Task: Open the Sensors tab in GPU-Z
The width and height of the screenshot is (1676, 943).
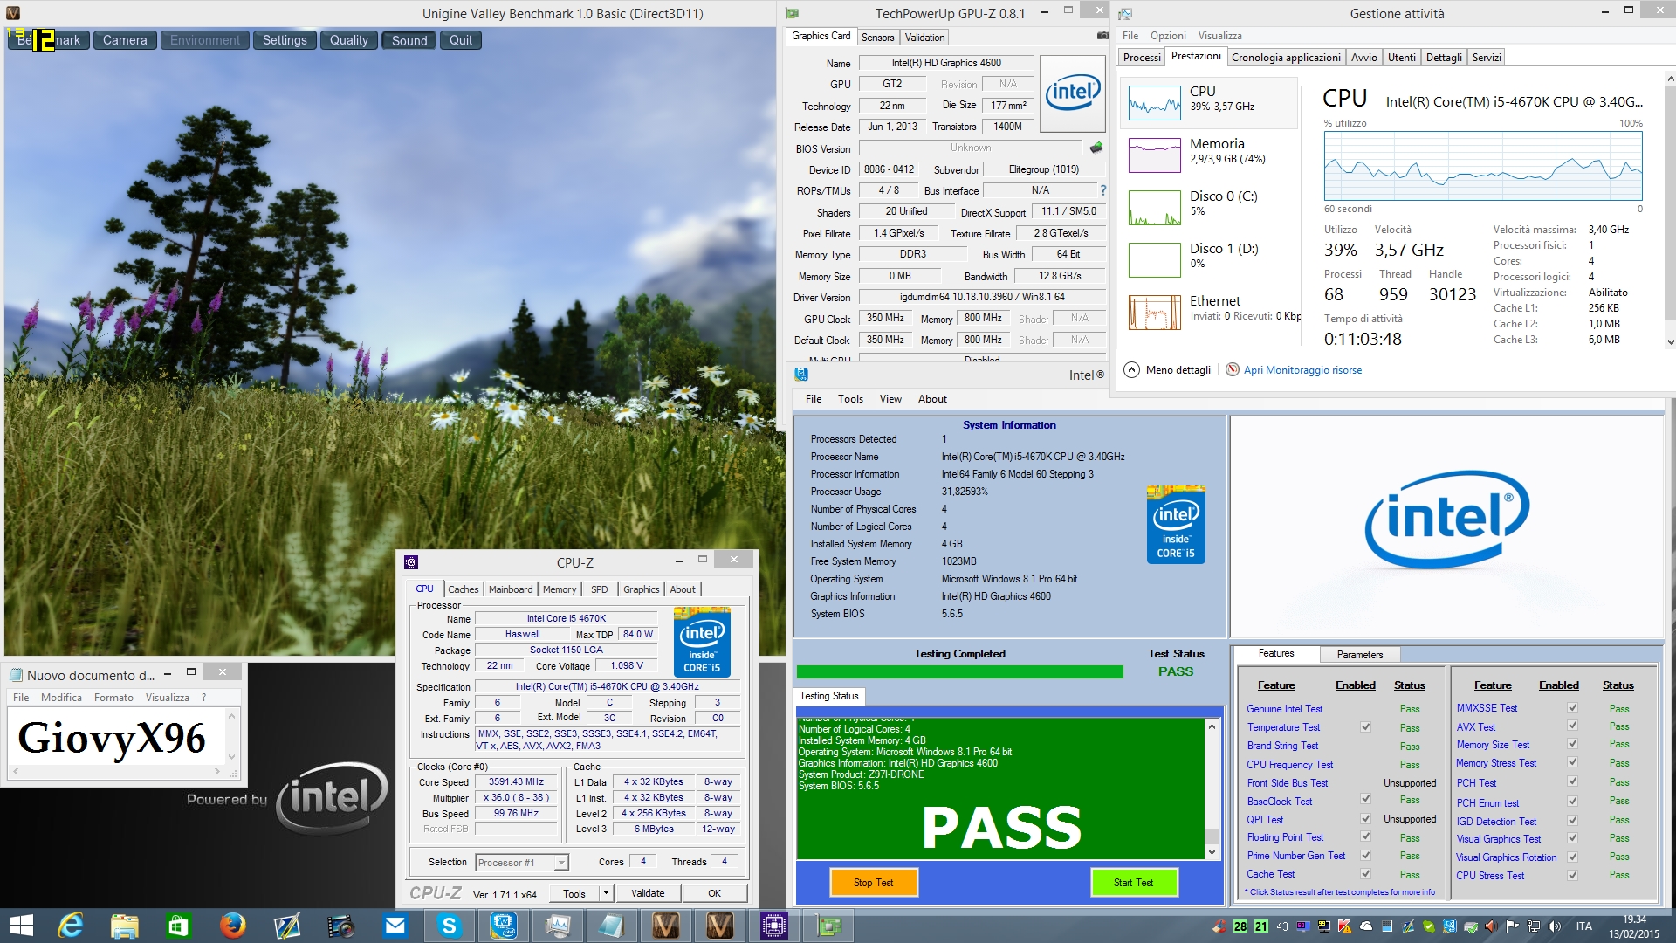Action: click(x=877, y=37)
